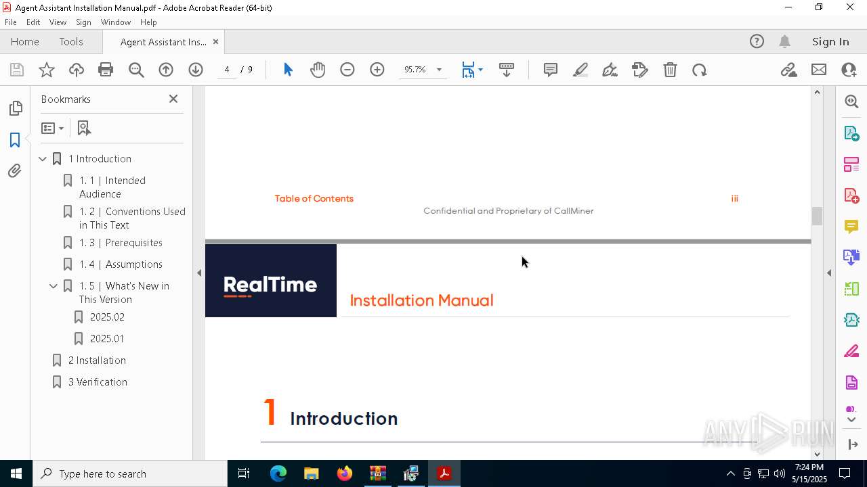The width and height of the screenshot is (867, 487).
Task: Send file by email envelope icon
Action: click(x=819, y=70)
